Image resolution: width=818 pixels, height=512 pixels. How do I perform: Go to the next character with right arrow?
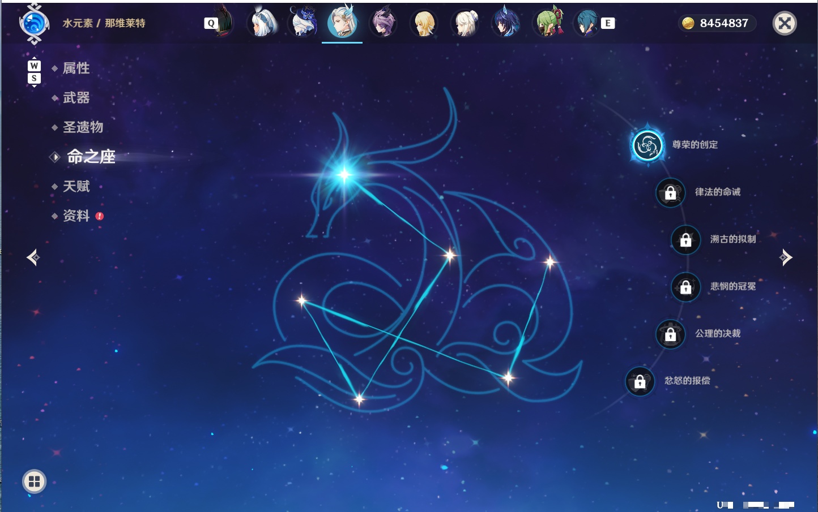785,257
